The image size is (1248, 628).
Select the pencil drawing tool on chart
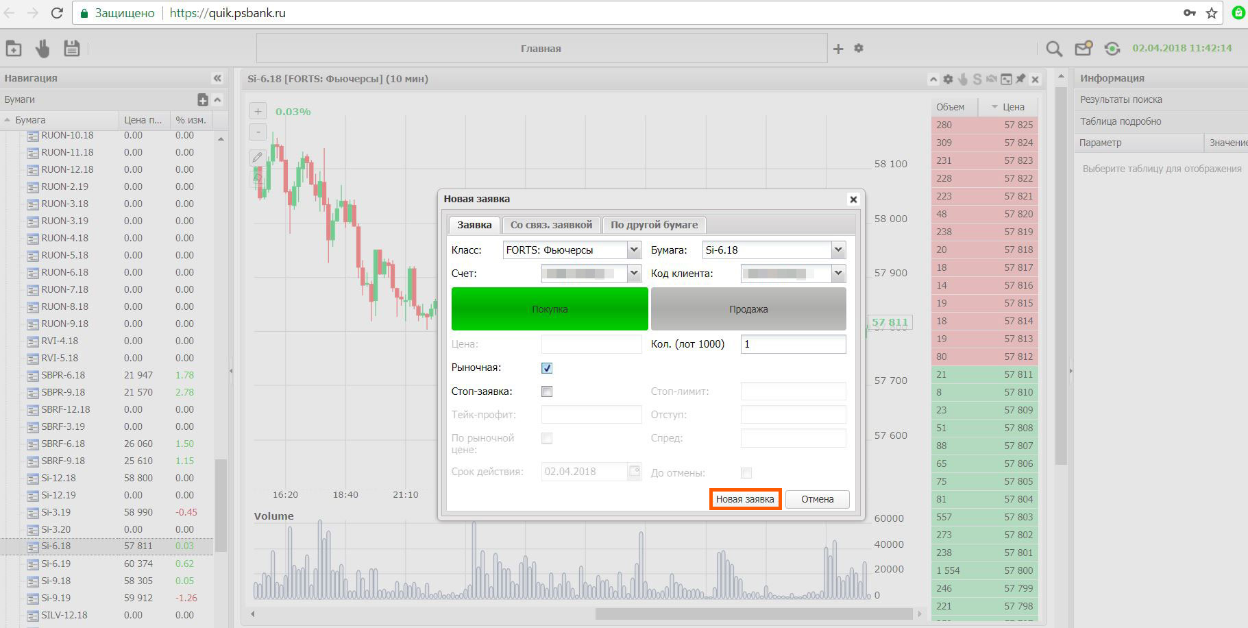(258, 158)
